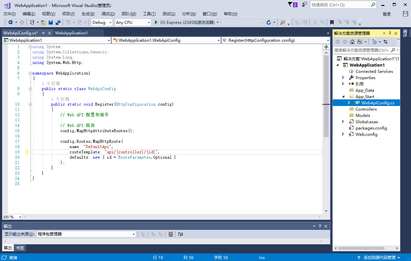Open the 编辑(E) menu
Screen dimensions: 411x261
[29, 14]
